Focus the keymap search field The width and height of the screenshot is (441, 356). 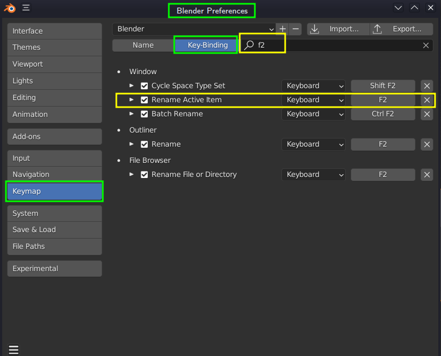click(x=336, y=45)
